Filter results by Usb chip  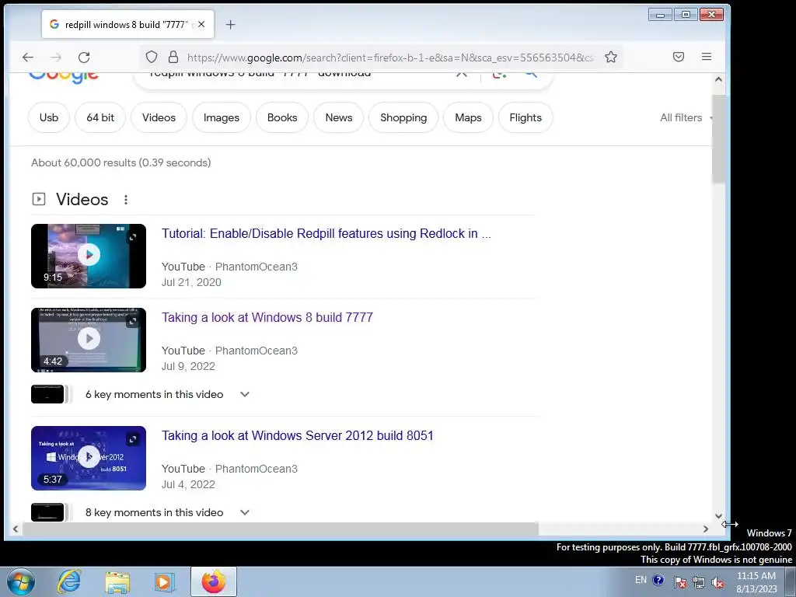pos(49,117)
